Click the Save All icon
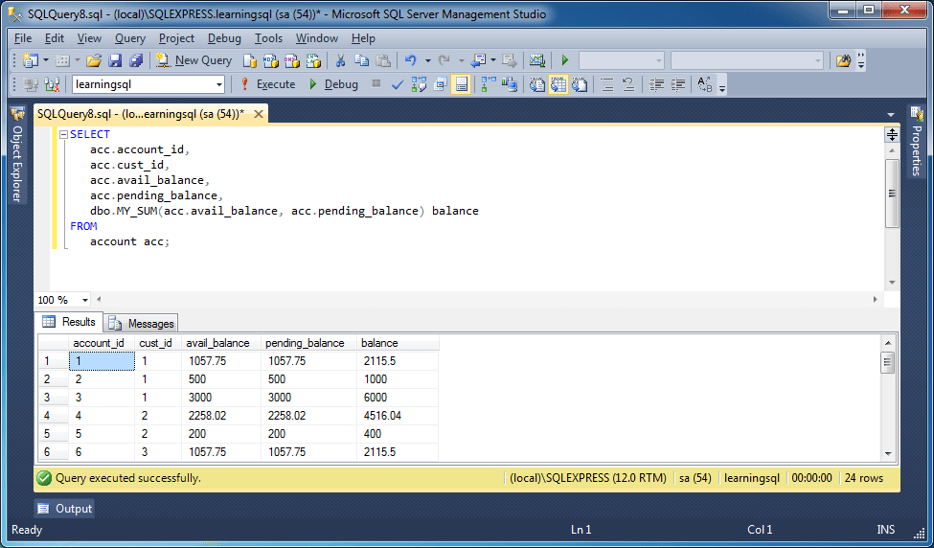 pos(136,60)
